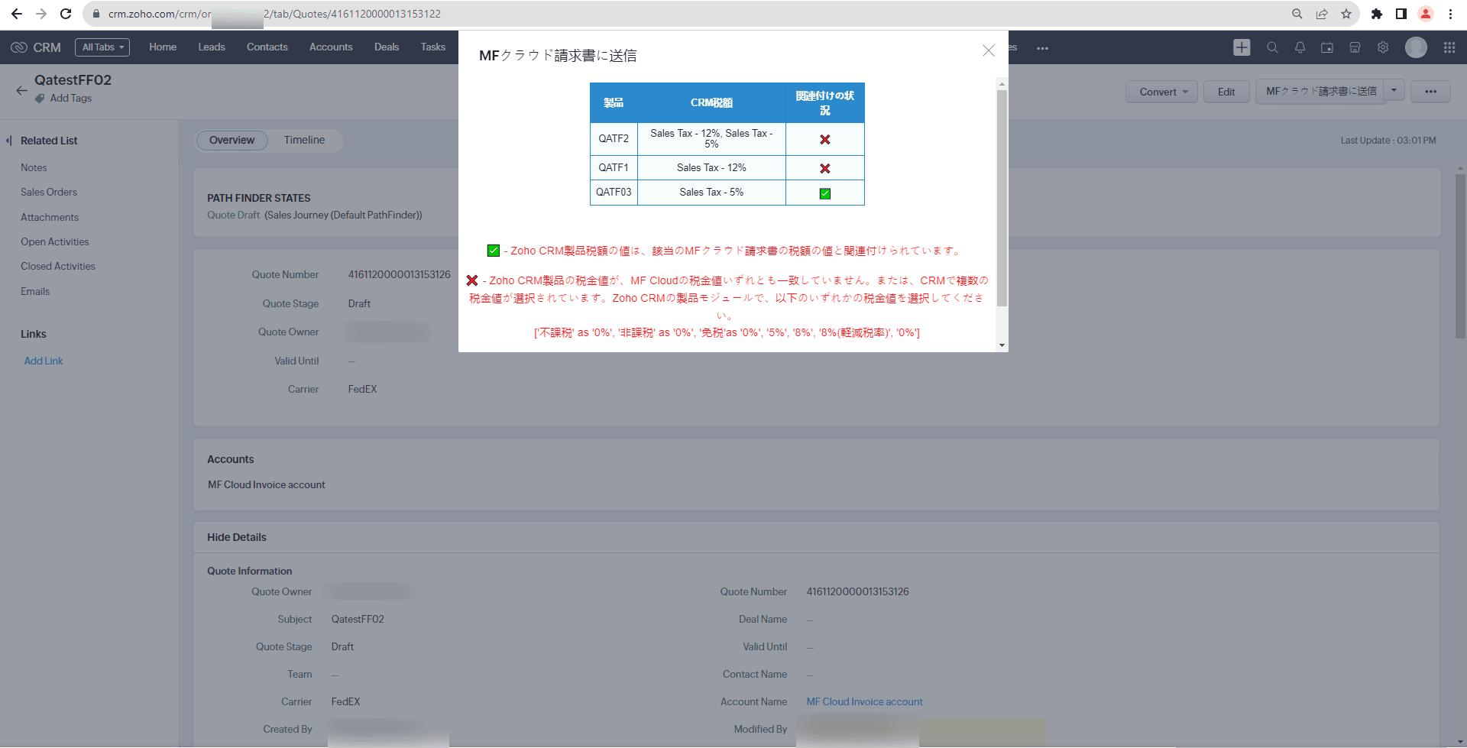The height and width of the screenshot is (748, 1467).
Task: Switch to the Timeline tab
Action: coord(304,141)
